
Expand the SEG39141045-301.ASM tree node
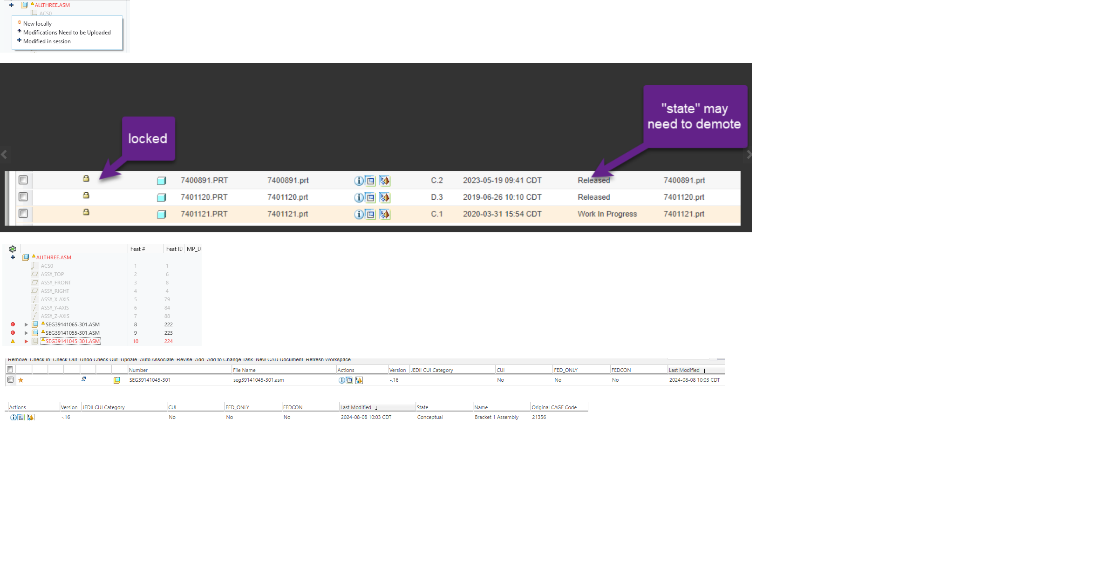tap(26, 341)
